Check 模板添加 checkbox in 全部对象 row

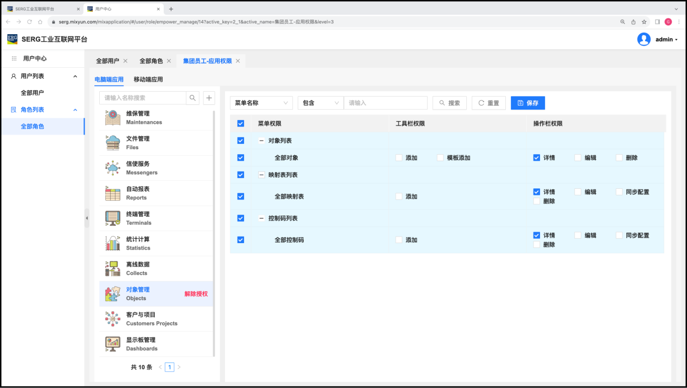tap(440, 158)
